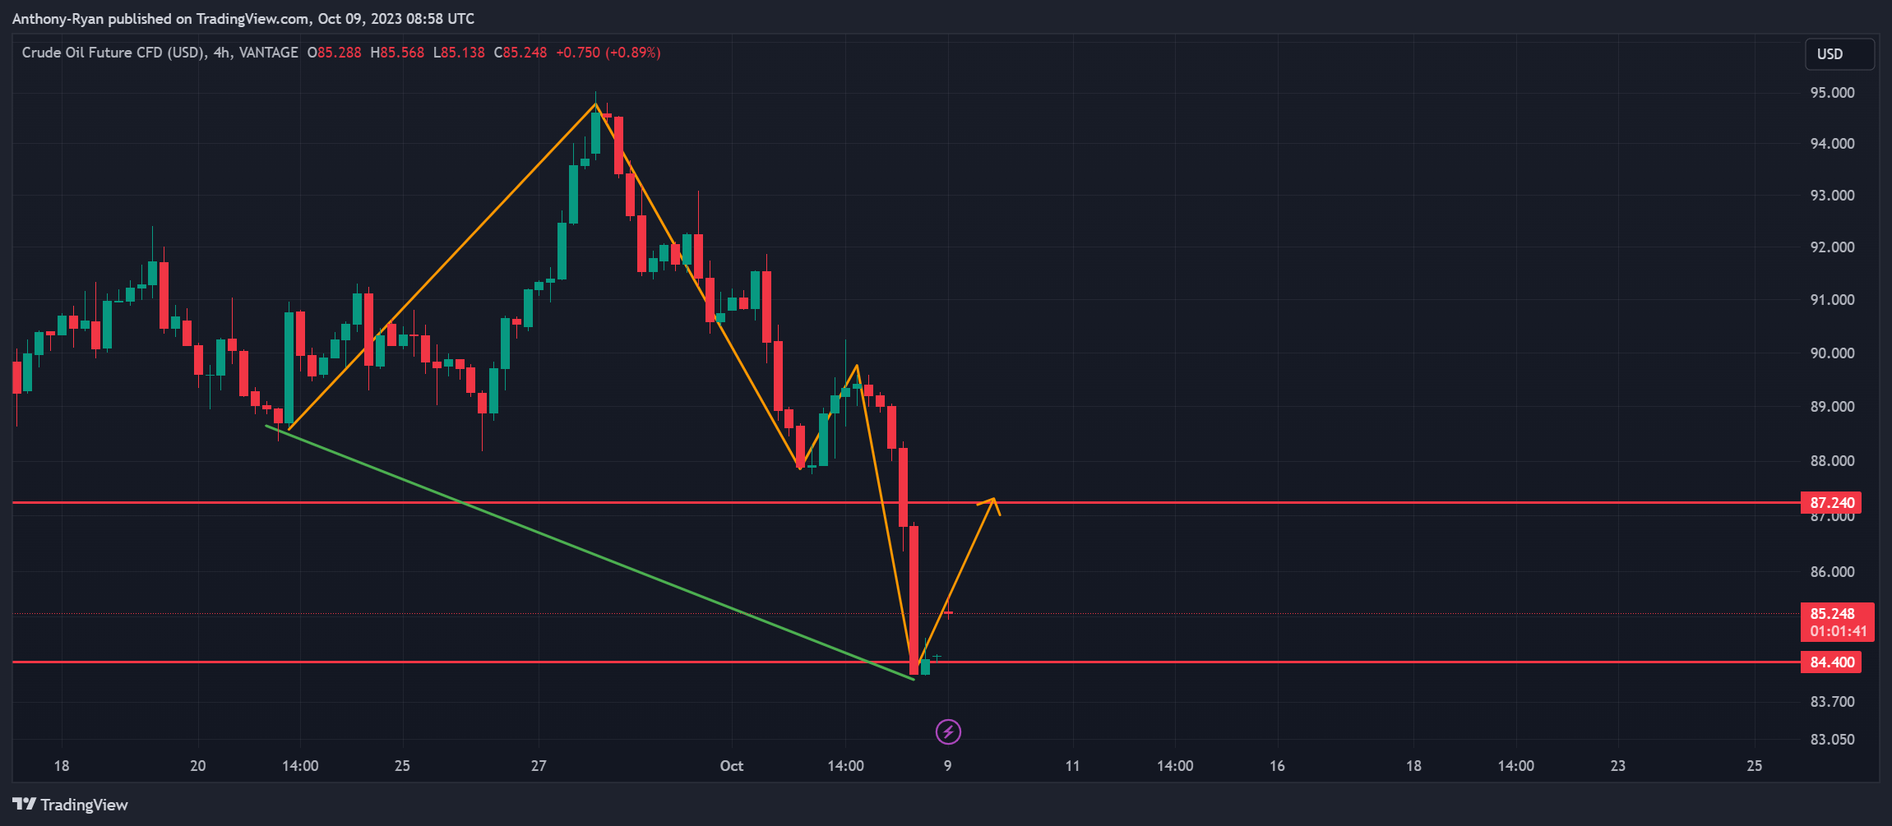Click the 86.000 price axis label
The height and width of the screenshot is (826, 1892).
pyautogui.click(x=1832, y=572)
